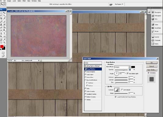The width and height of the screenshot is (163, 117).
Task: Enable the Inner Shadow checkbox
Action: click(x=85, y=71)
